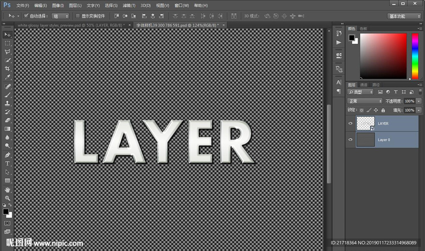Select the Hand tool
Viewport: 425px width, 251px height.
[x=7, y=189]
